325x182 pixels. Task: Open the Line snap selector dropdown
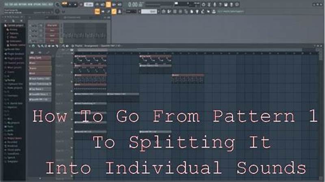click(131, 11)
